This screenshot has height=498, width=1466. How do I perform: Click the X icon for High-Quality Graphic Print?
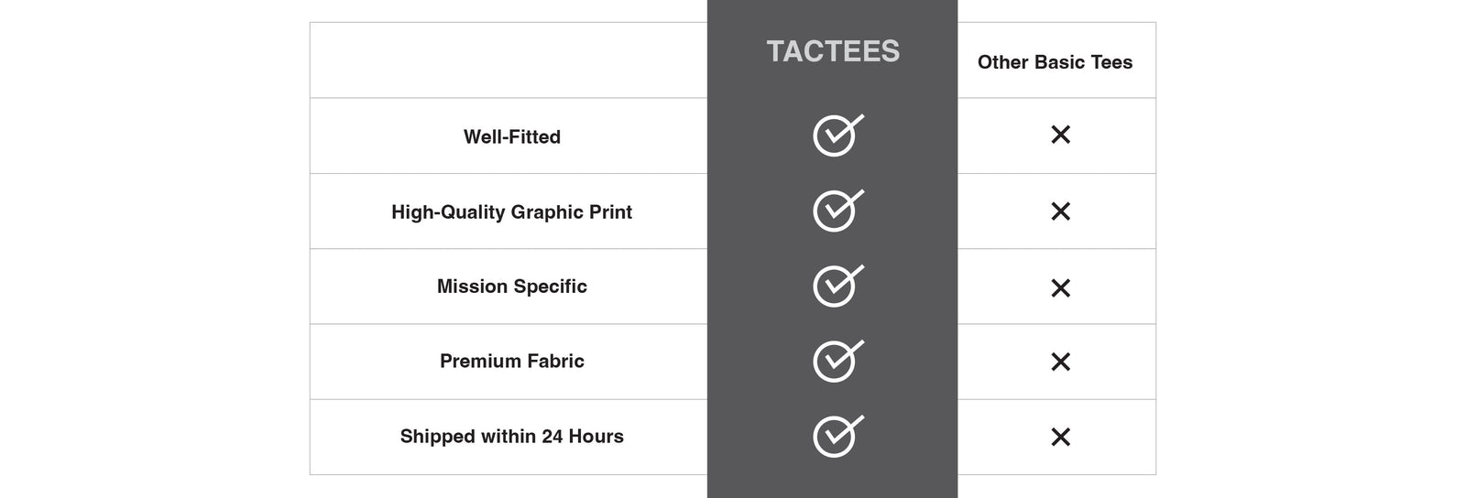[1060, 211]
